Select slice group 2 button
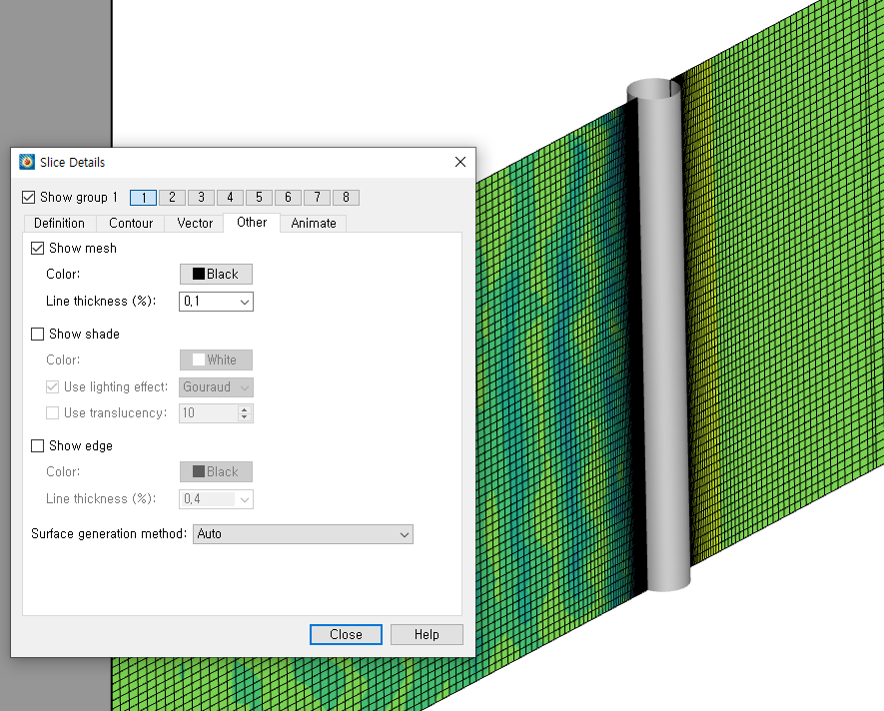The height and width of the screenshot is (711, 884). pyautogui.click(x=172, y=198)
